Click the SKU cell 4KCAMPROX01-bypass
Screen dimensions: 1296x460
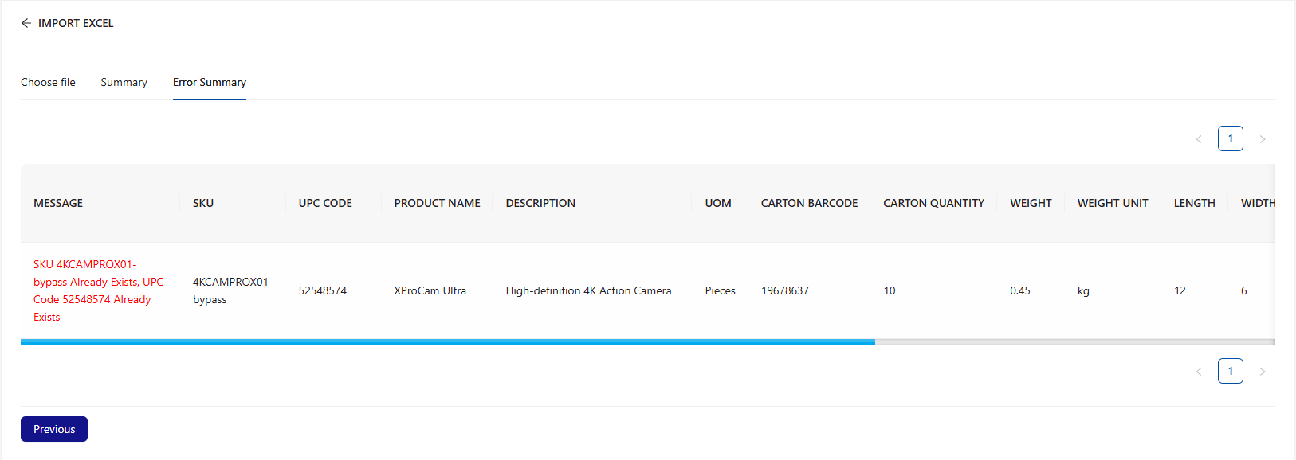tap(233, 290)
